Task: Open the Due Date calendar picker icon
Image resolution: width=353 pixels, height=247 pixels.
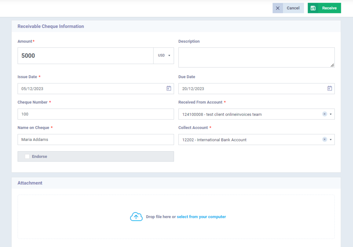Action: (x=329, y=89)
